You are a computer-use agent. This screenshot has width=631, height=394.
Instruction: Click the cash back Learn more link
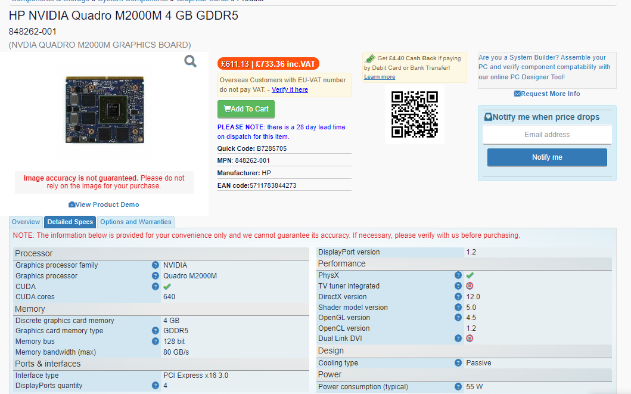(380, 77)
